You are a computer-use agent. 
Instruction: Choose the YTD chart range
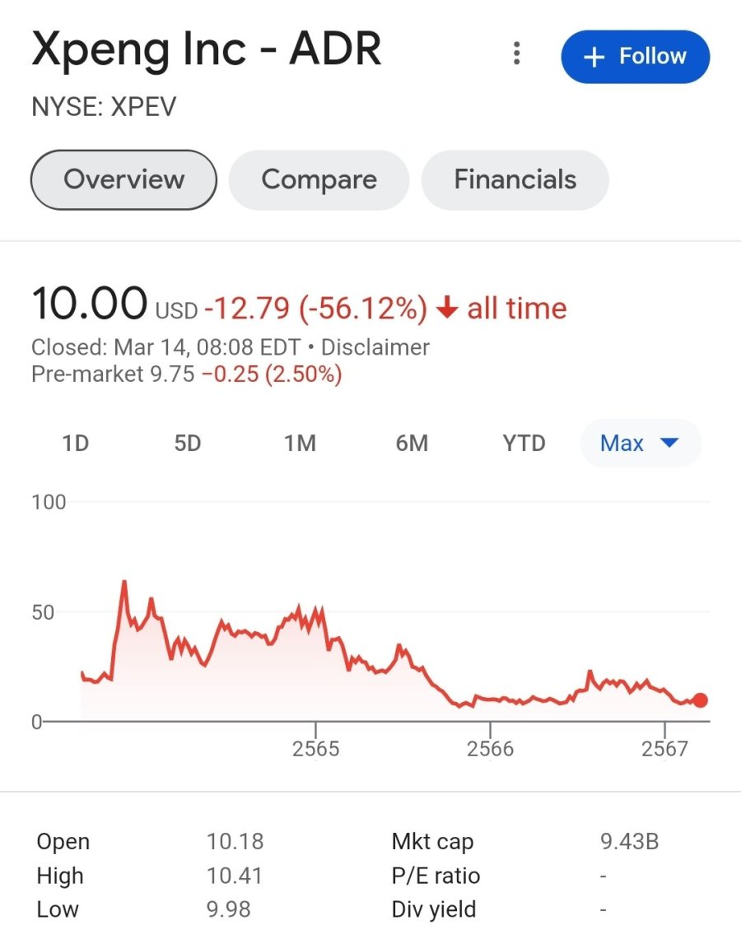pos(524,444)
